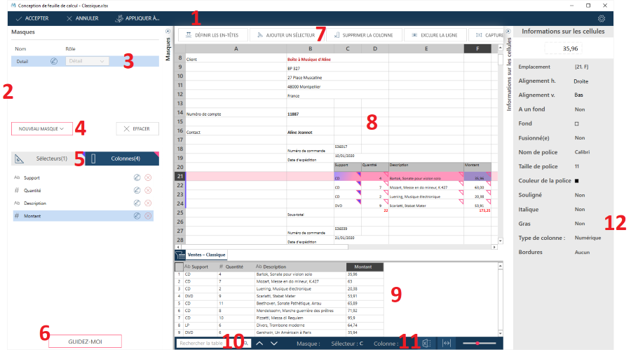This screenshot has width=631, height=350.
Task: Toggle the fit column width icon
Action: point(447,343)
